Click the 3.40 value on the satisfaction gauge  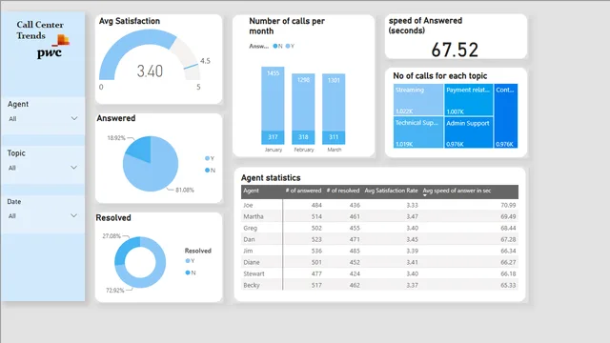150,71
